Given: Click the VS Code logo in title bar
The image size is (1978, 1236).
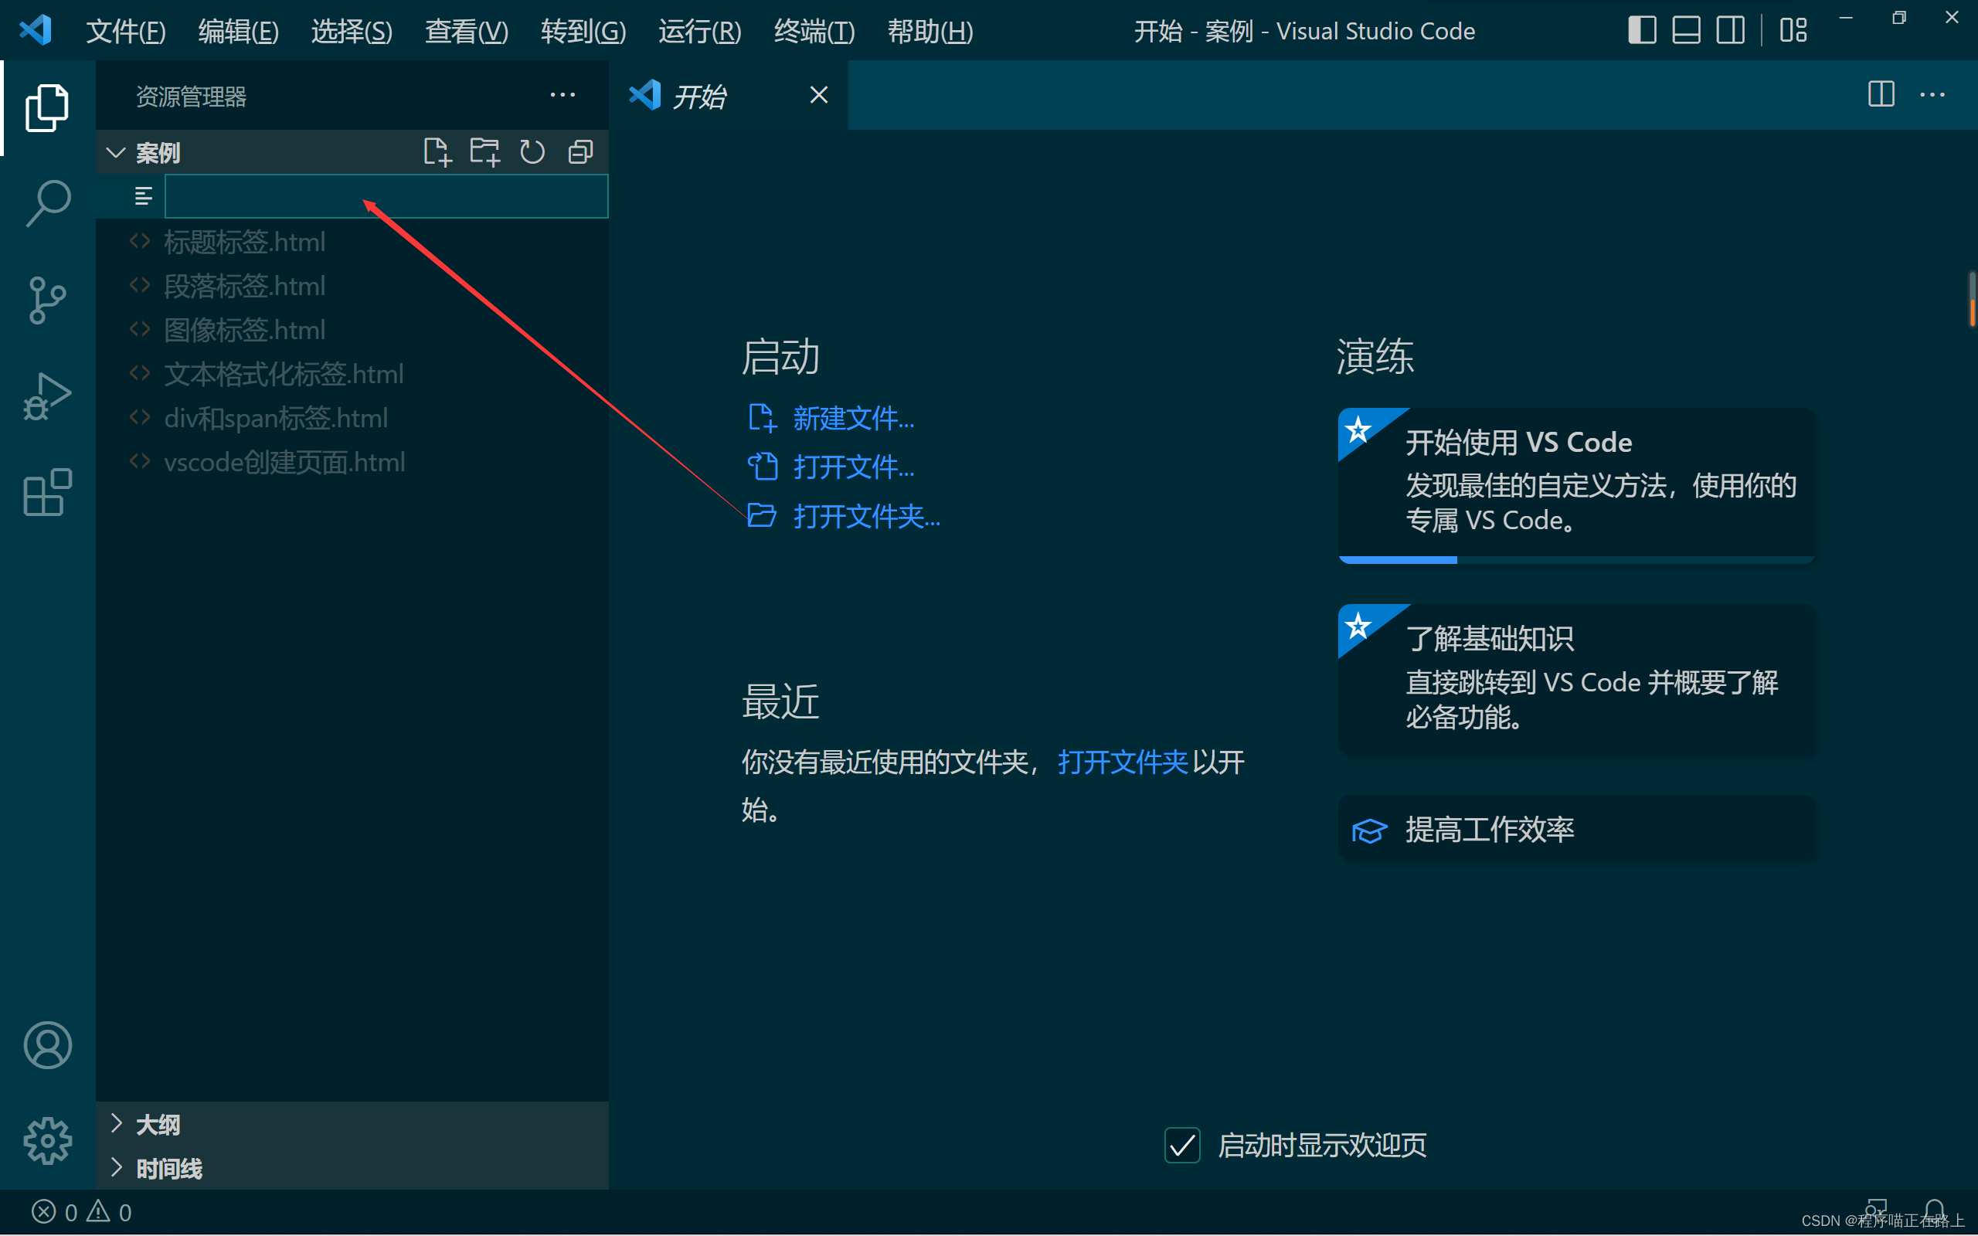Looking at the screenshot, I should point(36,31).
